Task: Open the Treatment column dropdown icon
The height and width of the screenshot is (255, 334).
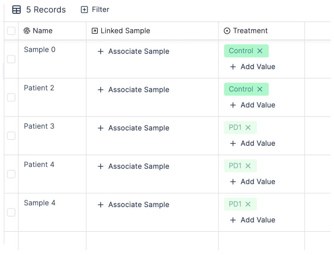Action: [x=227, y=31]
